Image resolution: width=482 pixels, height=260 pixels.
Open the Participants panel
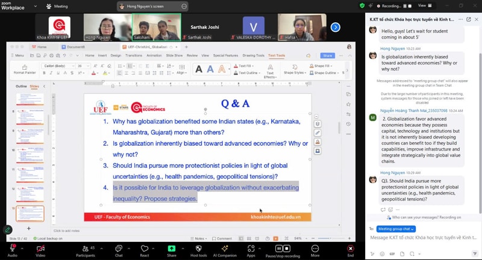[86, 249]
